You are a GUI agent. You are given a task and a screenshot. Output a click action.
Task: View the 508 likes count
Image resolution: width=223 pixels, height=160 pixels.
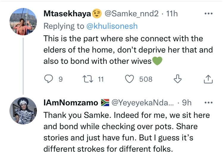(146, 79)
